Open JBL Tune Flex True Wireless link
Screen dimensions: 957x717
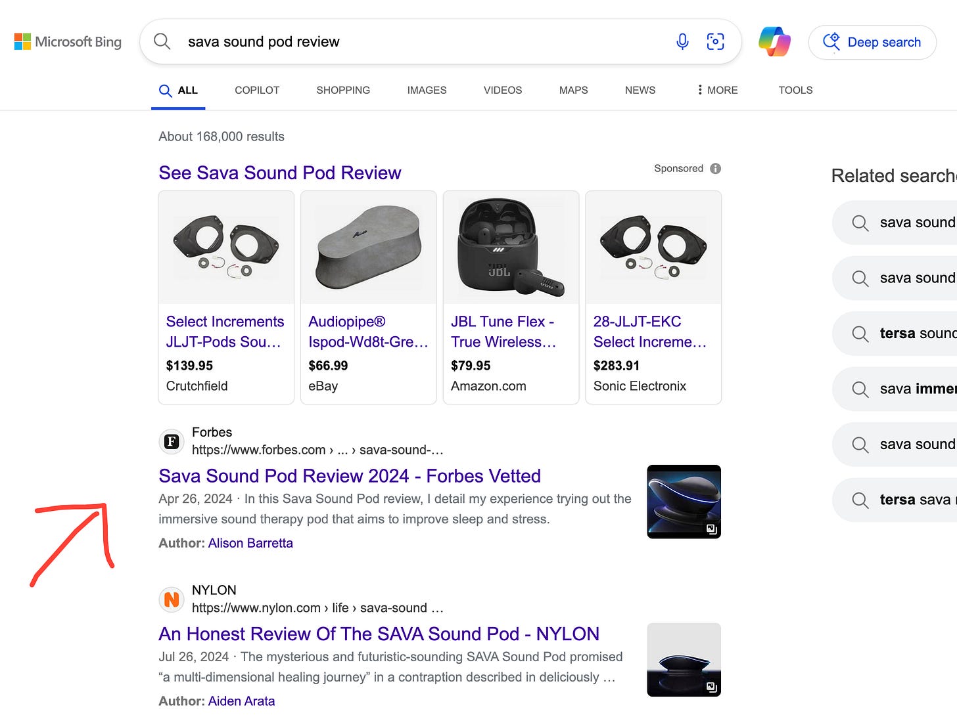tap(503, 332)
